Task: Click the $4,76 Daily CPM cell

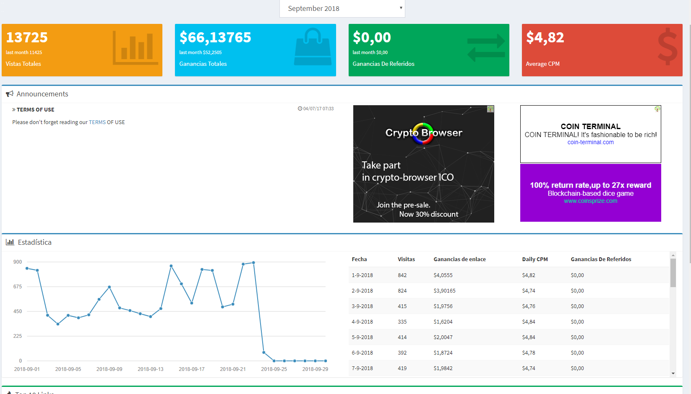Action: [529, 306]
